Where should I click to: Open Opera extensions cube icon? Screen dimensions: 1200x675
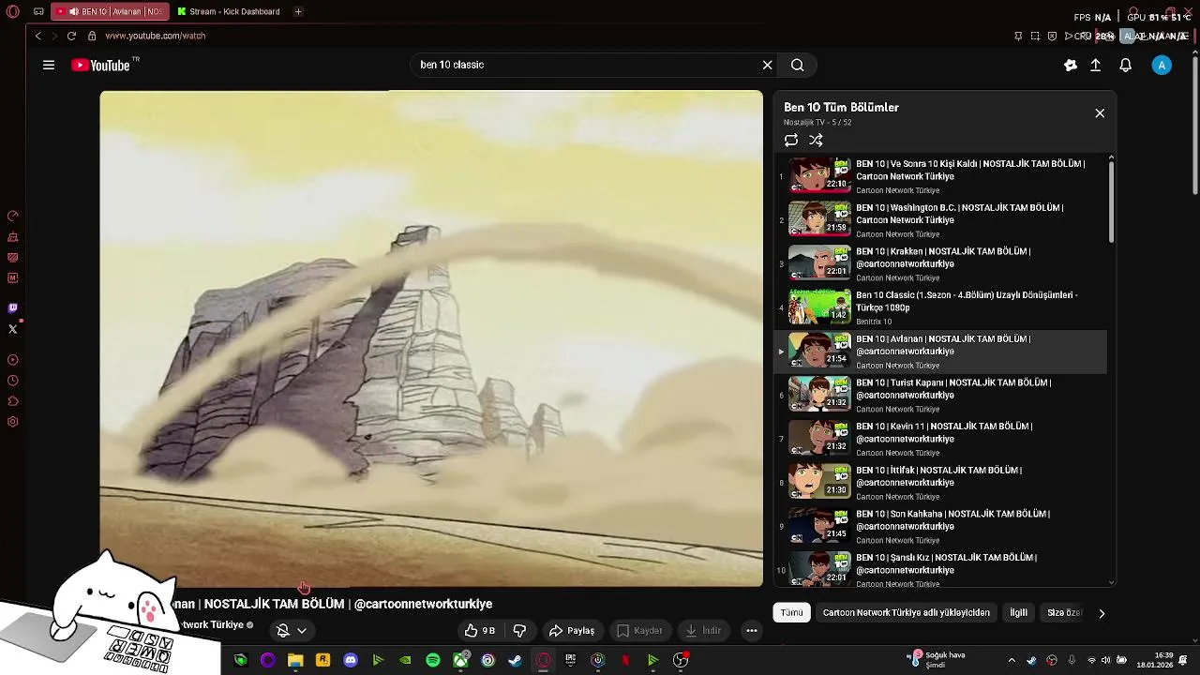coord(13,401)
